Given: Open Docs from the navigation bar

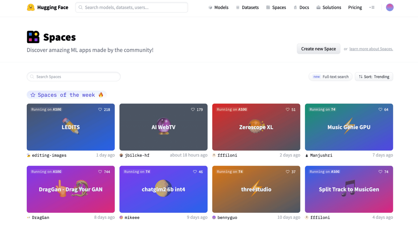Looking at the screenshot, I should [301, 7].
